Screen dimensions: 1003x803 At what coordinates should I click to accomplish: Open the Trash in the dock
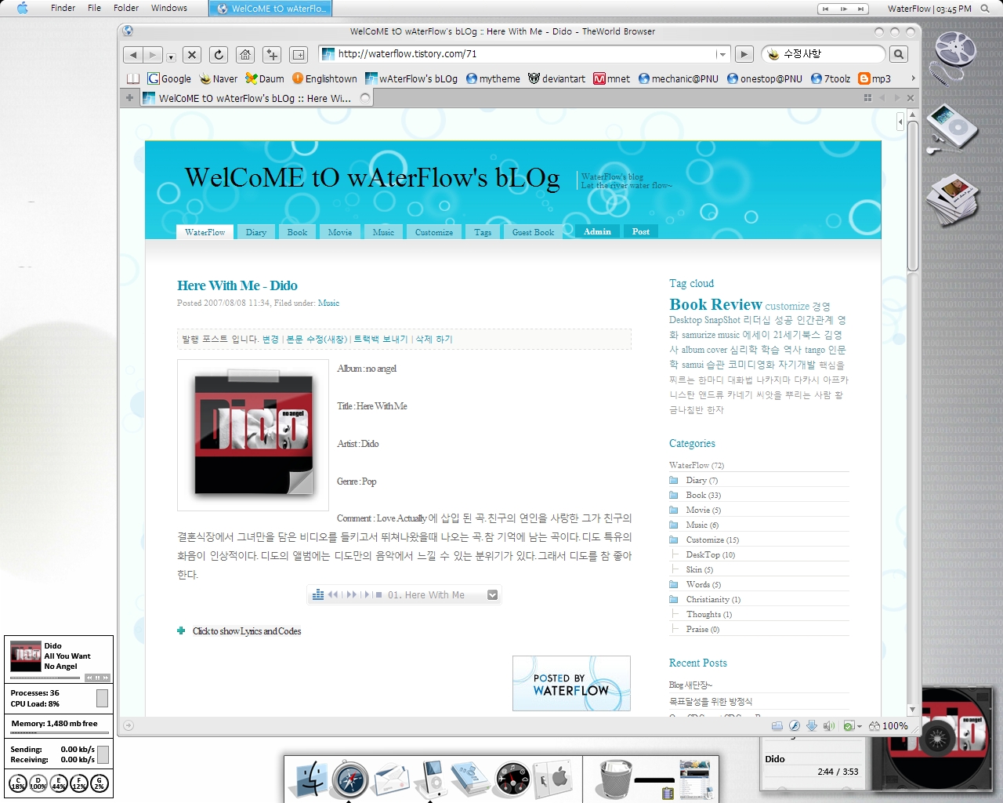(x=615, y=779)
